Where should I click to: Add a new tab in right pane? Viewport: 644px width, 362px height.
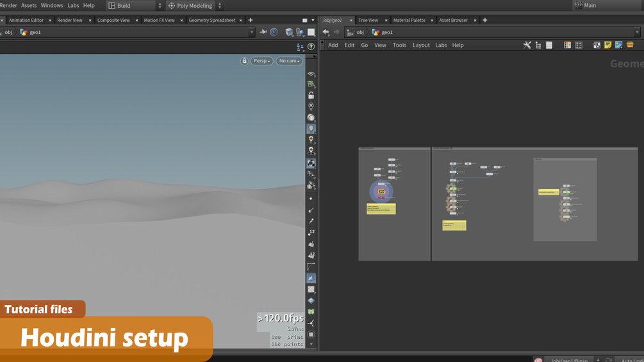point(484,20)
